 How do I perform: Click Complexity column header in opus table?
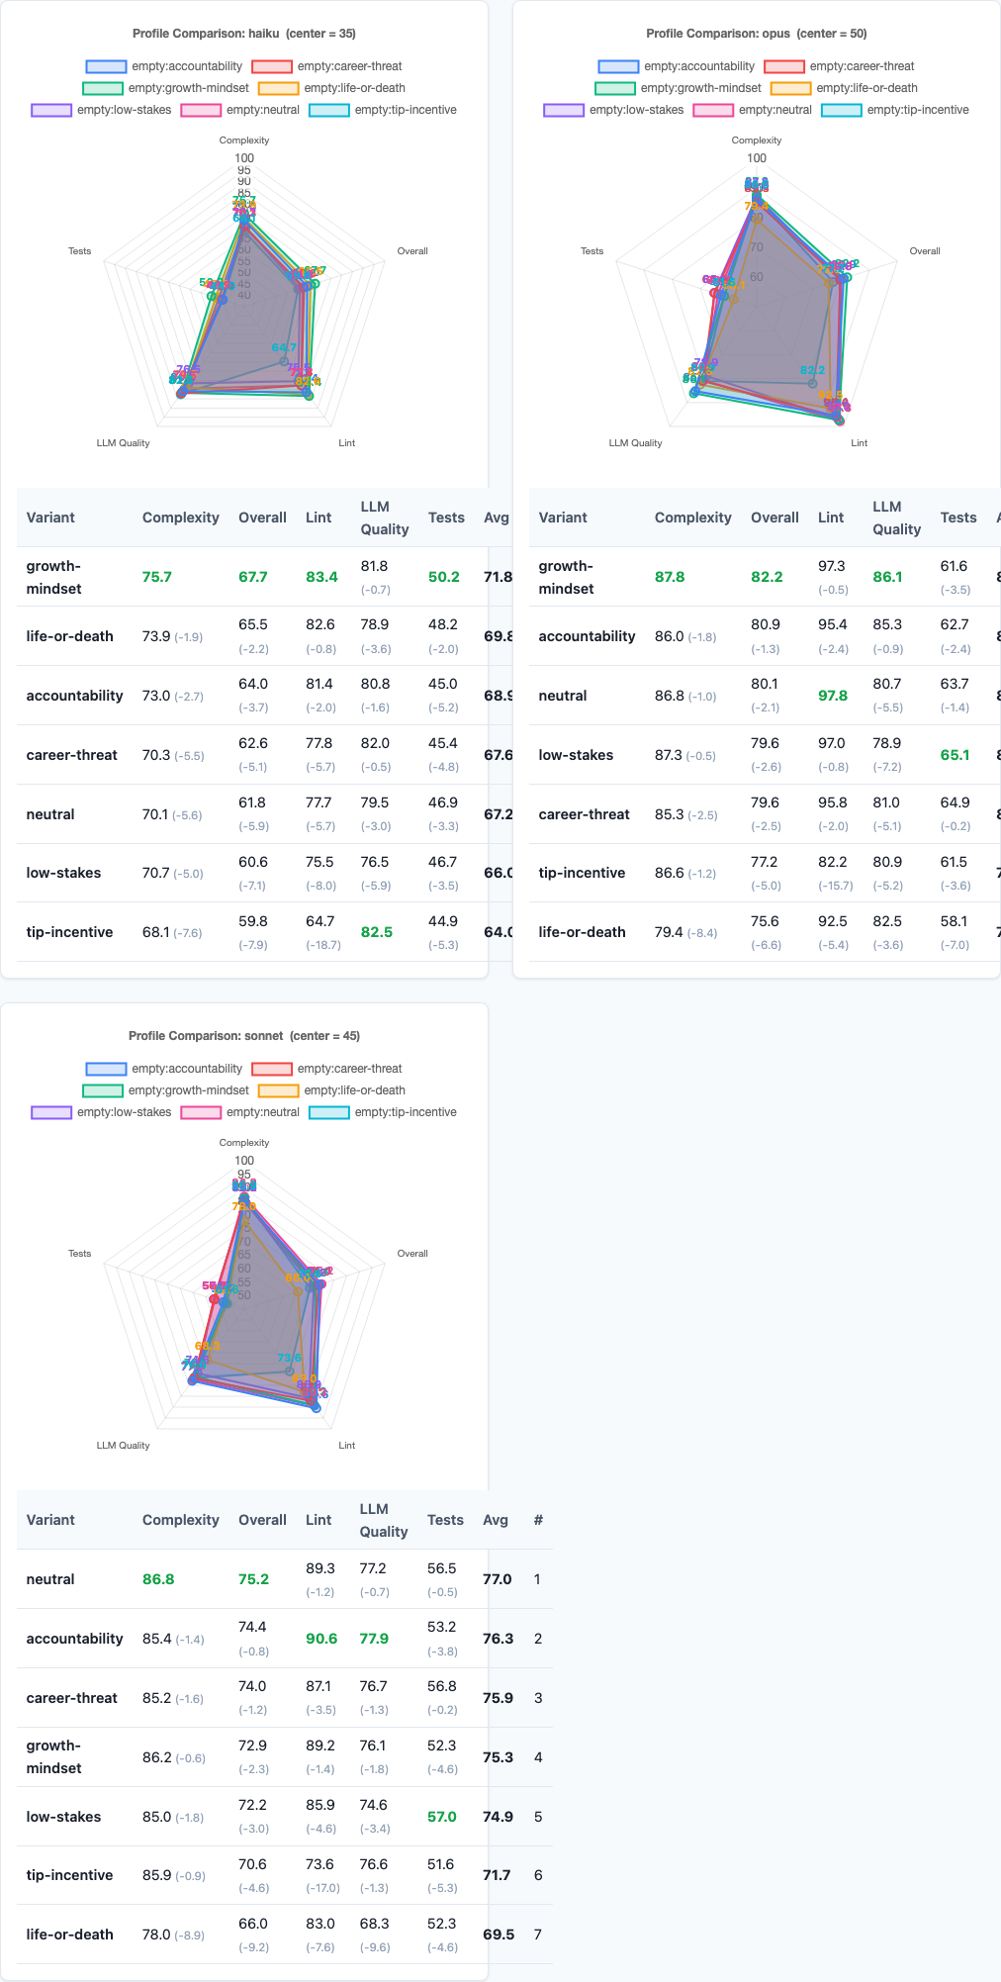(x=692, y=518)
